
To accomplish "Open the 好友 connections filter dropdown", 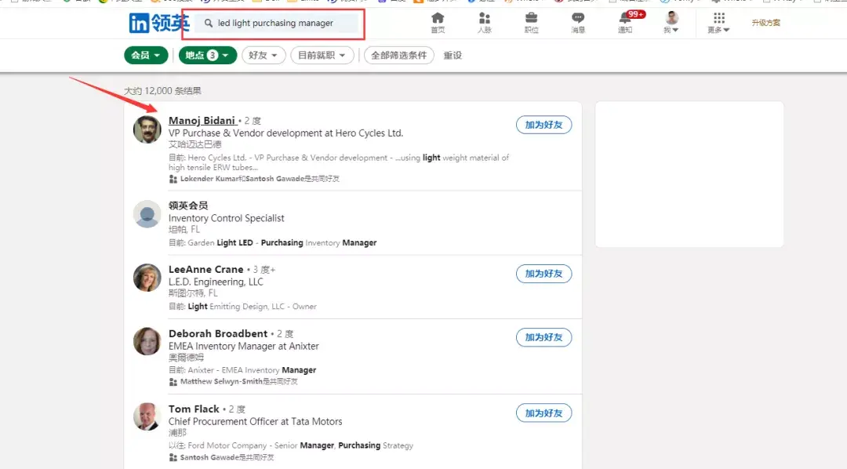I will [x=264, y=55].
